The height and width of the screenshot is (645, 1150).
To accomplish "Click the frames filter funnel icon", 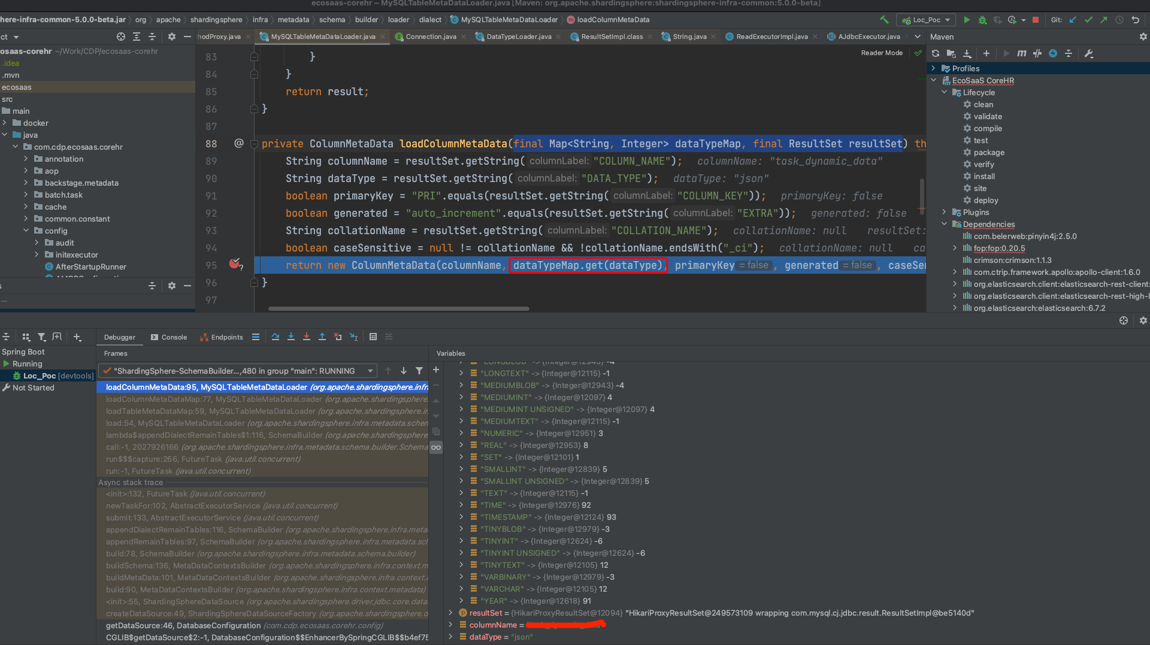I will 419,371.
